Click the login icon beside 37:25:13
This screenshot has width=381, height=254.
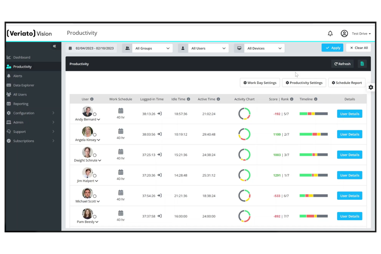point(160,155)
